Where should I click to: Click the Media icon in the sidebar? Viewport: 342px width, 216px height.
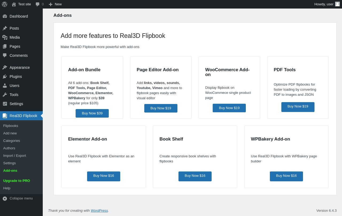click(5, 37)
